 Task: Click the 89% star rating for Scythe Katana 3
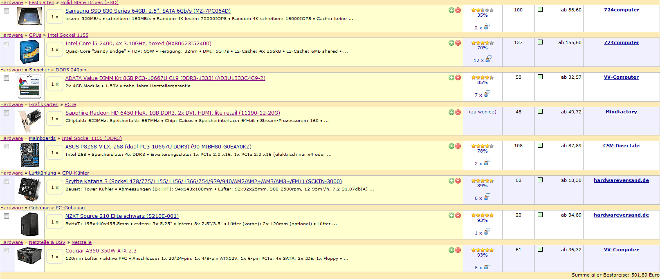(x=483, y=181)
